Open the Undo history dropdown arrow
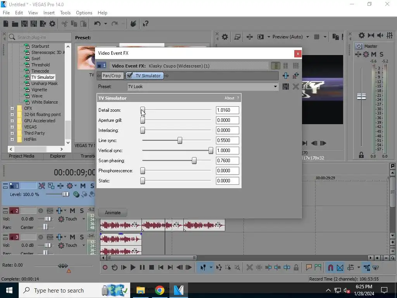Image resolution: width=397 pixels, height=298 pixels. tap(105, 24)
